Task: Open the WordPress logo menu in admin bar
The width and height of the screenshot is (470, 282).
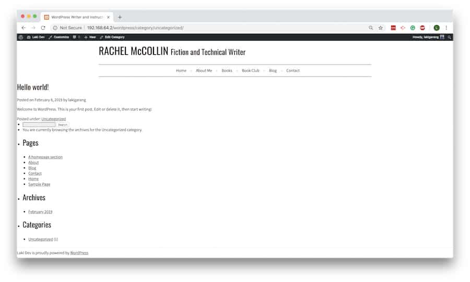Action: [21, 37]
